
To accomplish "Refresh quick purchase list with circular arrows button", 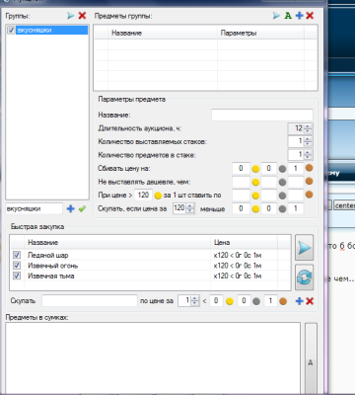I will coord(304,277).
